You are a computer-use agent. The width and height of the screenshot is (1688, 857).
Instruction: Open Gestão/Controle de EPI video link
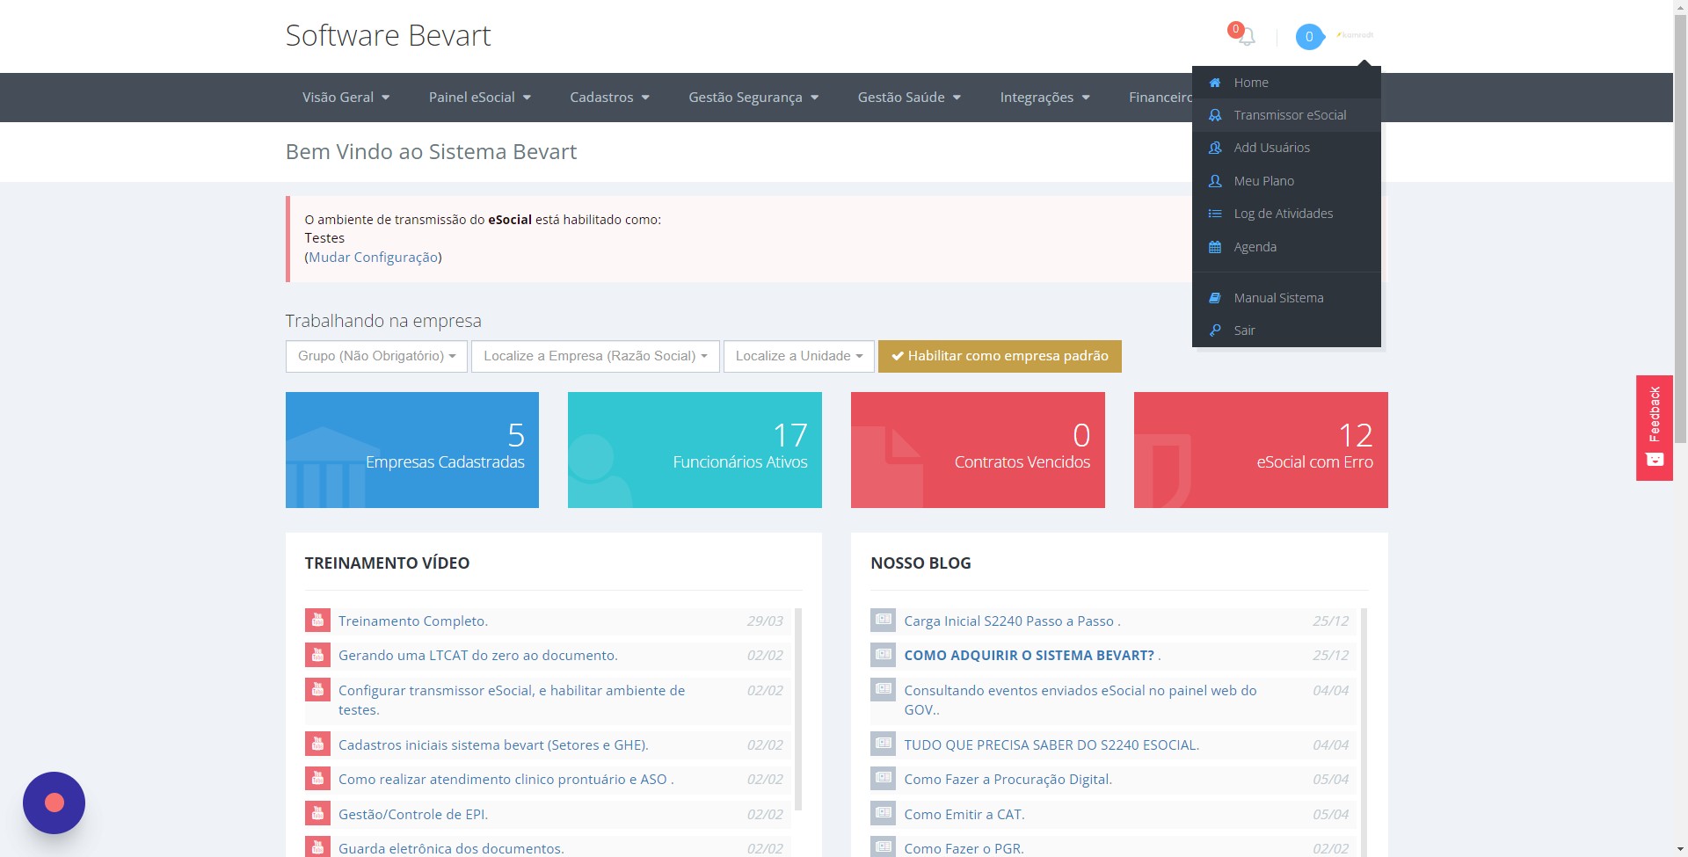[413, 814]
